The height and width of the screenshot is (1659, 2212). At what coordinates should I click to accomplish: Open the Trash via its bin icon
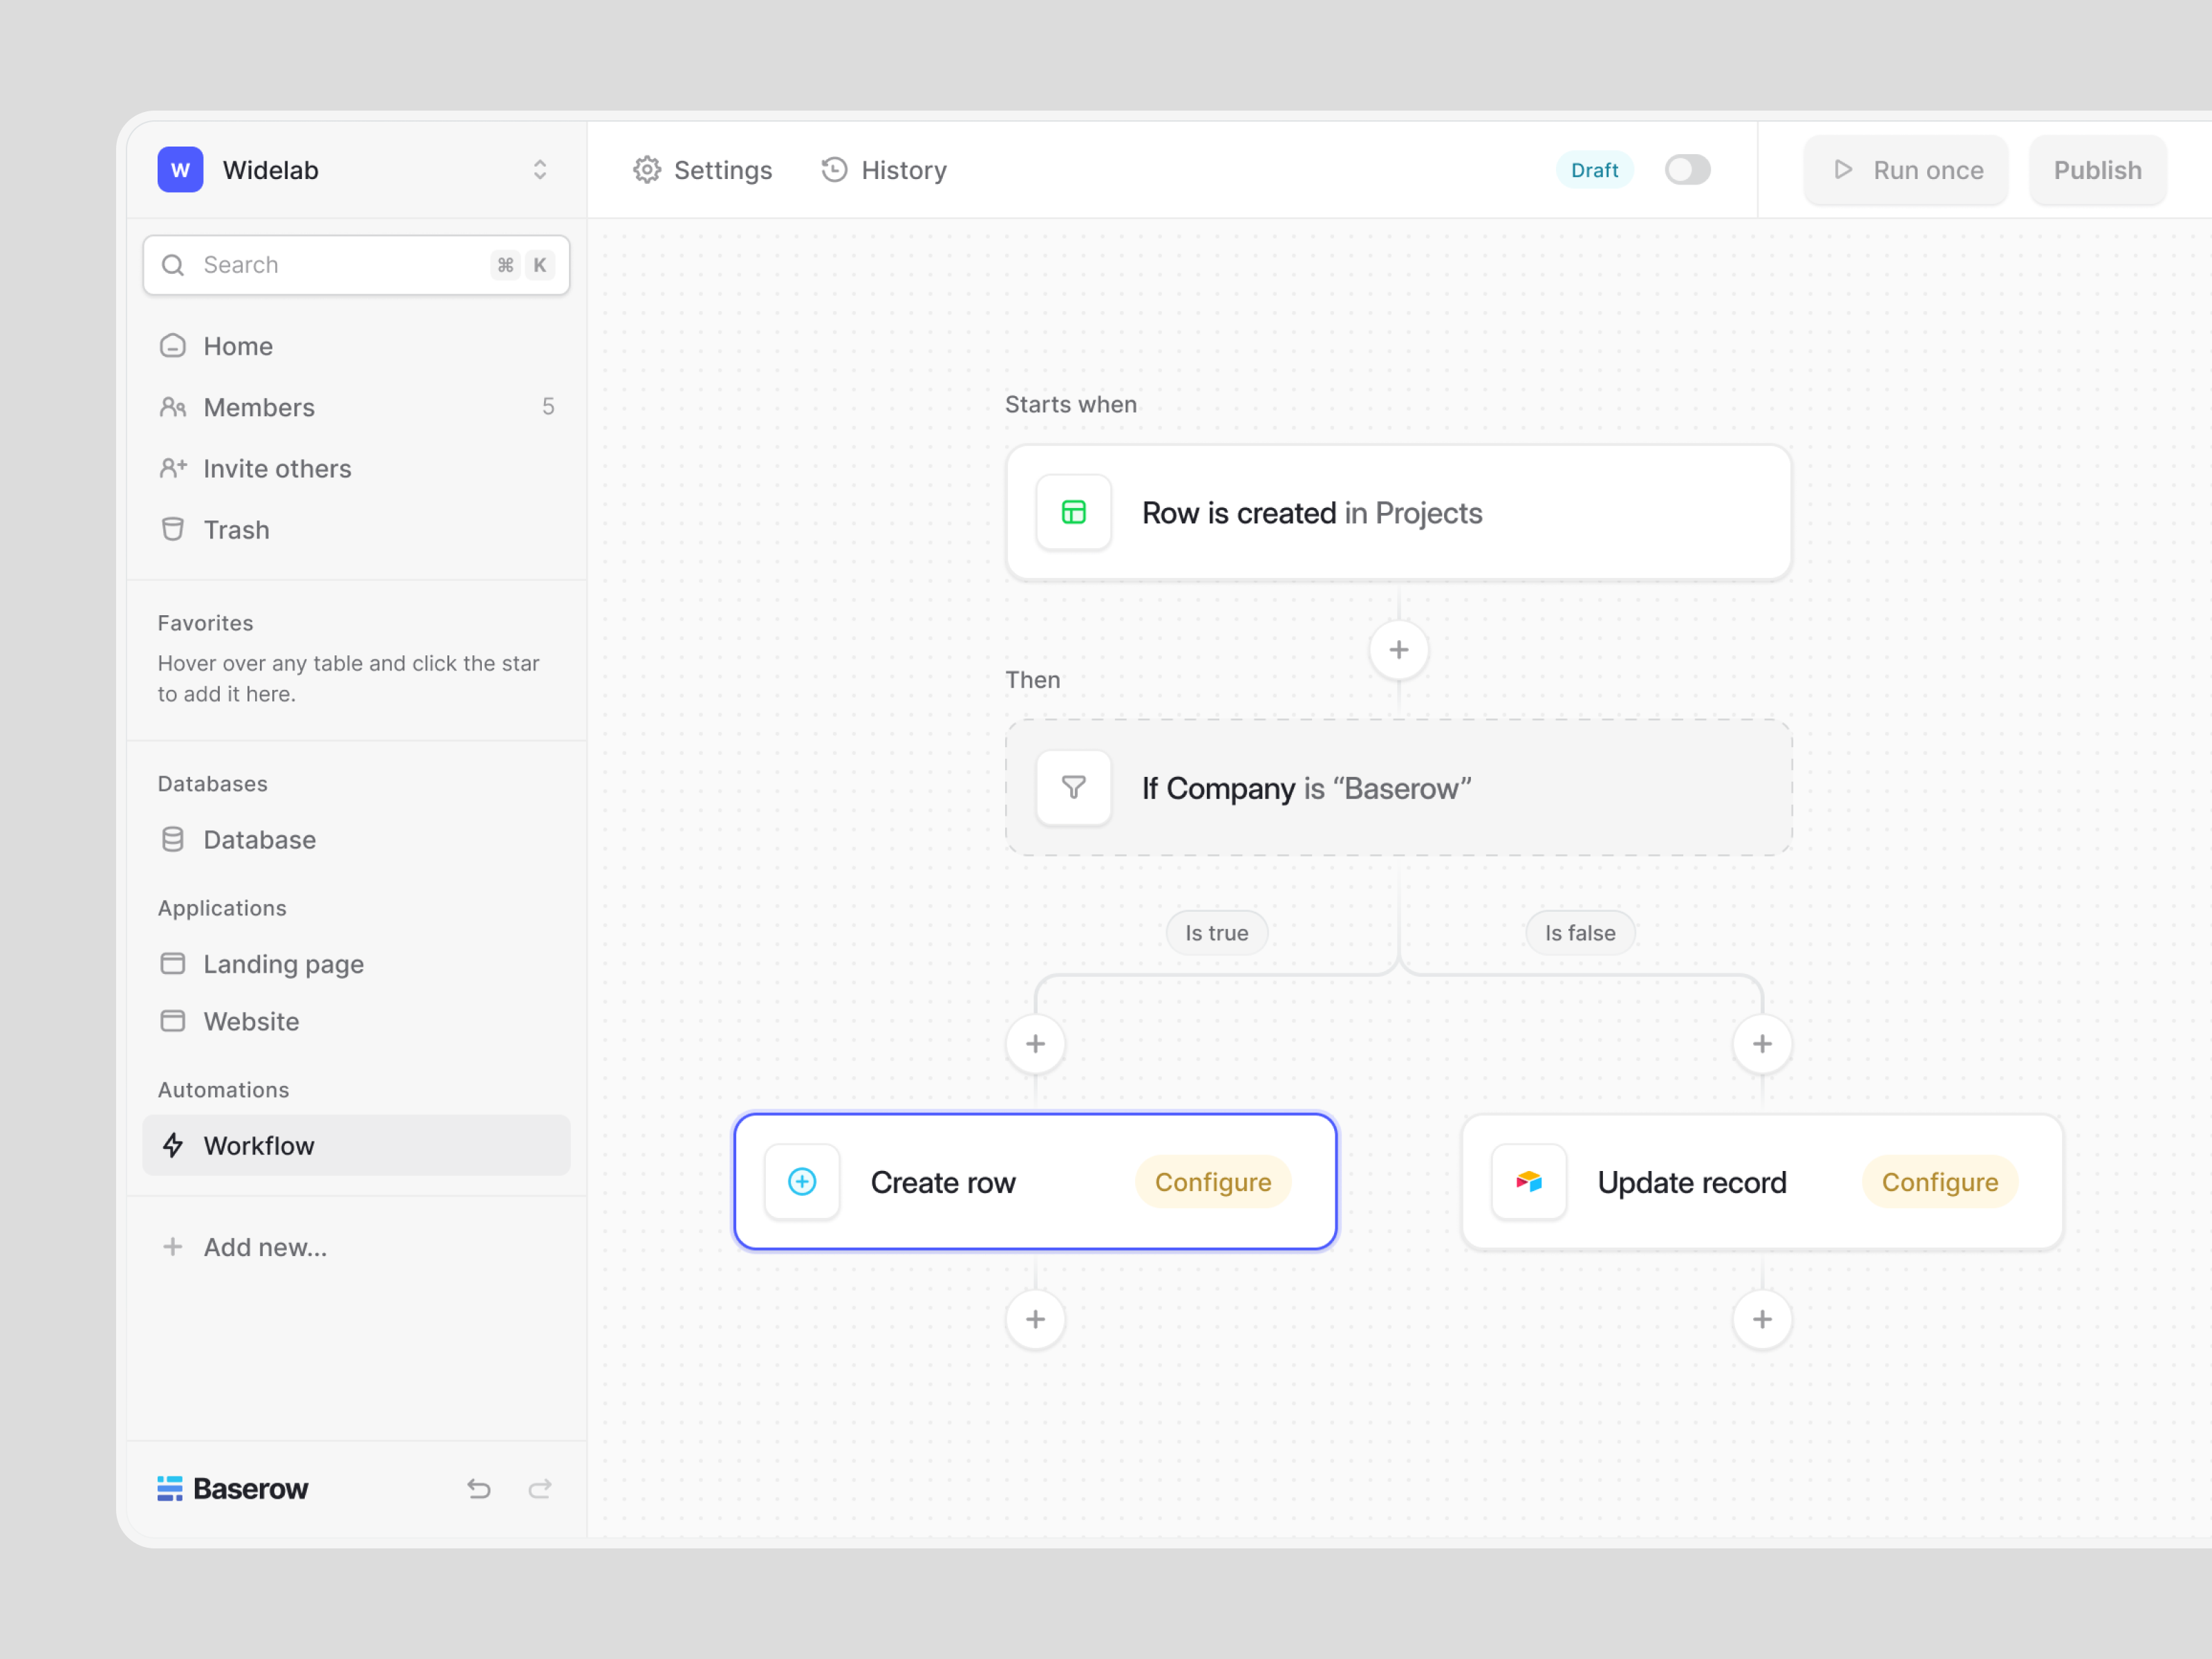173,529
